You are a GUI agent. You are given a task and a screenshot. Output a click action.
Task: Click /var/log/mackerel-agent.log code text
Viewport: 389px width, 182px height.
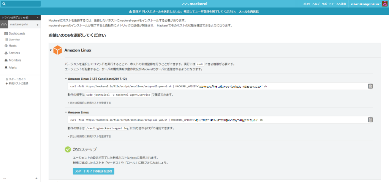click(x=108, y=128)
